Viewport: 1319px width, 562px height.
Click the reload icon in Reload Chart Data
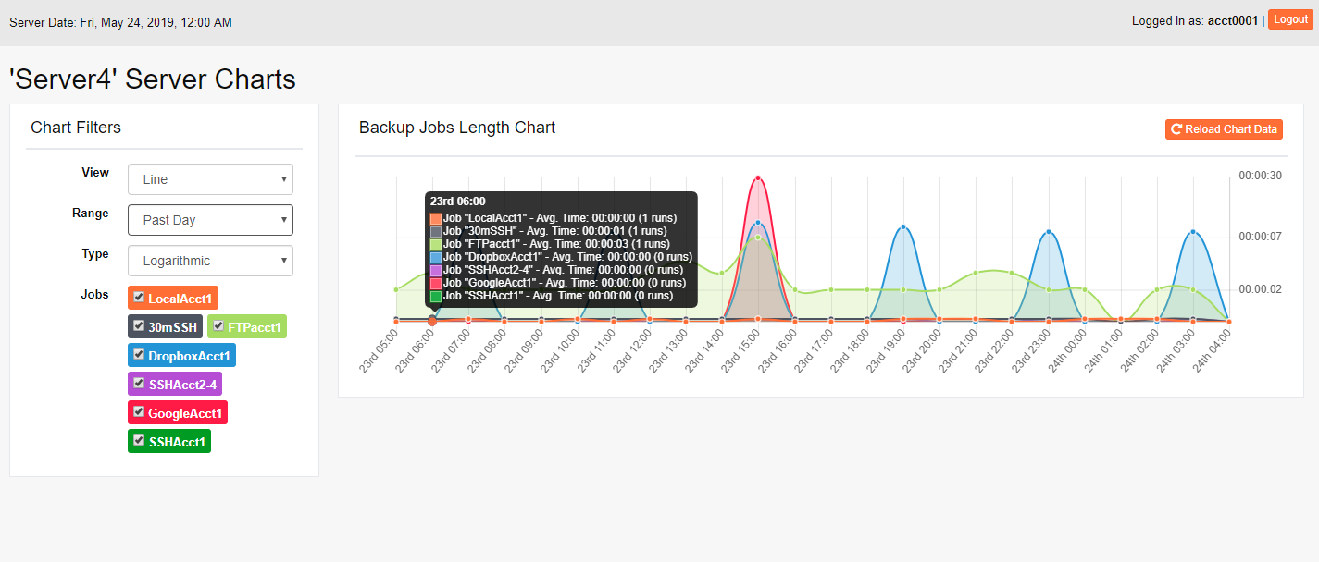[x=1176, y=129]
